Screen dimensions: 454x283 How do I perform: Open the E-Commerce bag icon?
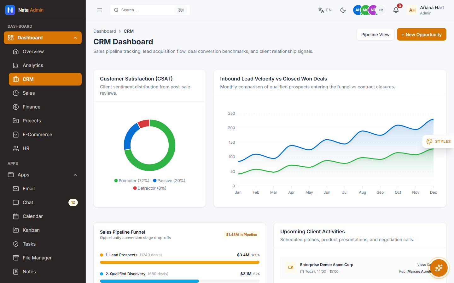pyautogui.click(x=16, y=135)
